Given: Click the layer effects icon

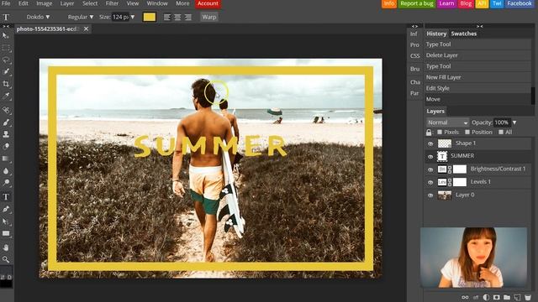Looking at the screenshot, I should point(476,297).
